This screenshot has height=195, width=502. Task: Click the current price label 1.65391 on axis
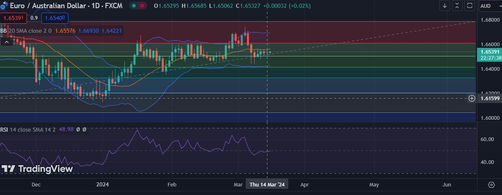490,52
